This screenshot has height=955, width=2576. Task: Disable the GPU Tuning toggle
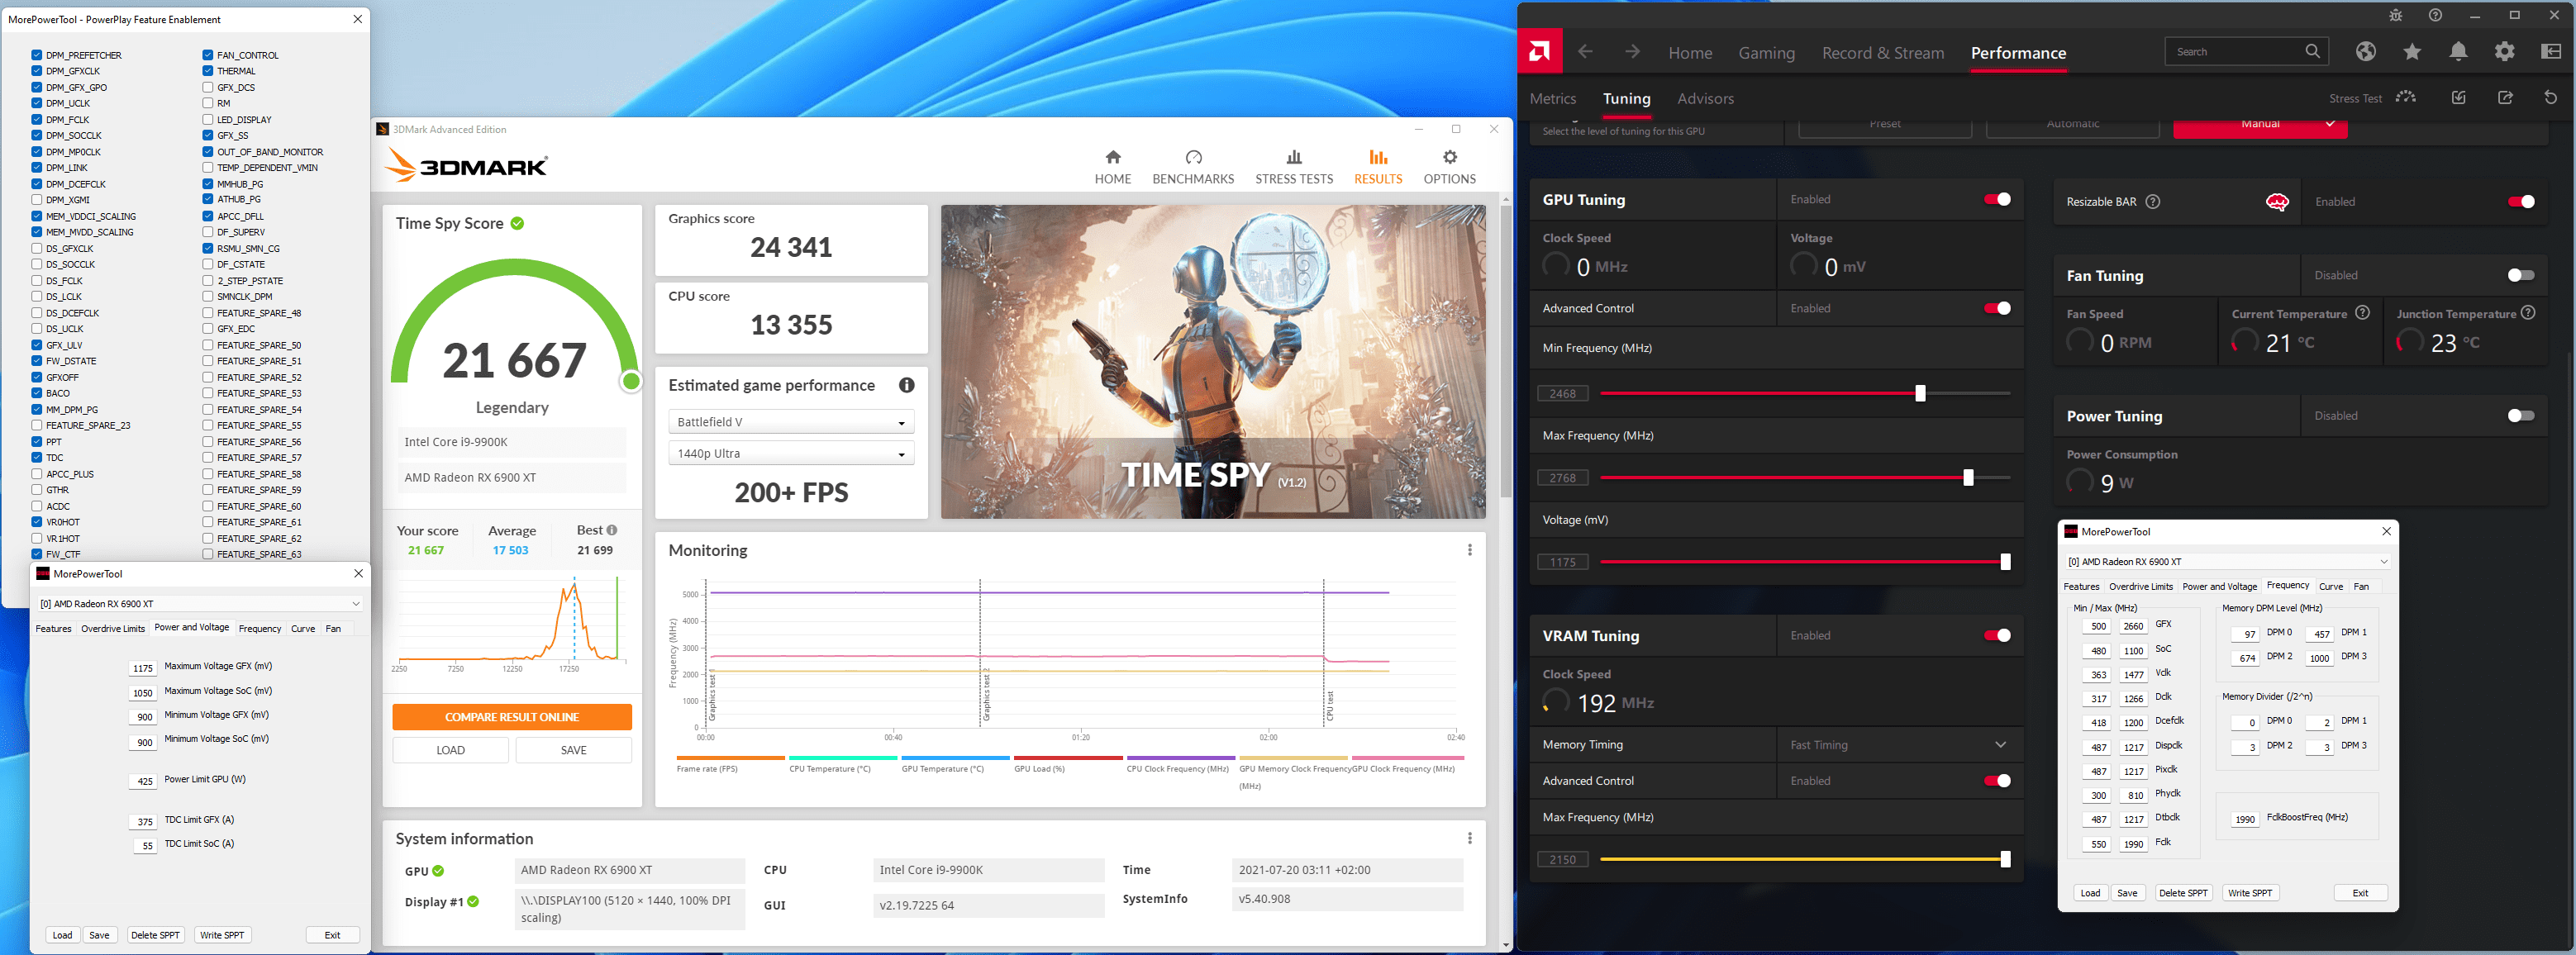point(1996,200)
